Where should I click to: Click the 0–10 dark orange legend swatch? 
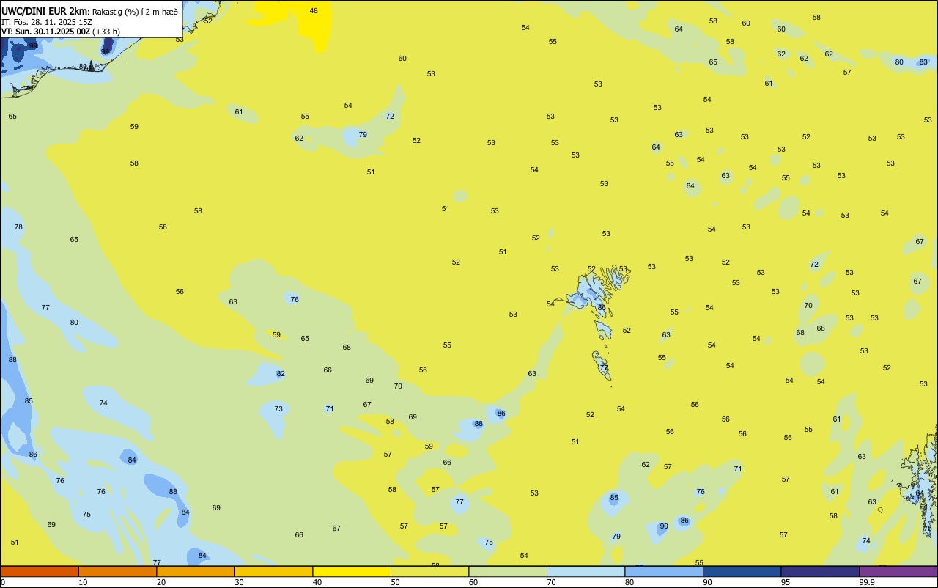click(x=40, y=571)
